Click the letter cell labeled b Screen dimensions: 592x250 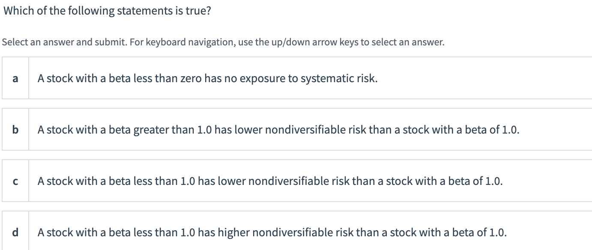tap(15, 130)
